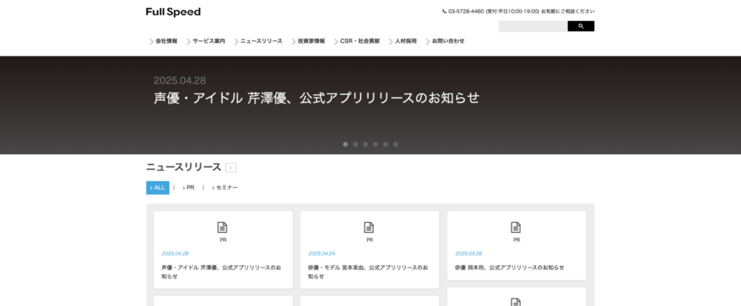Click document icon on 2025.04.24 card
741x306 pixels.
[369, 227]
